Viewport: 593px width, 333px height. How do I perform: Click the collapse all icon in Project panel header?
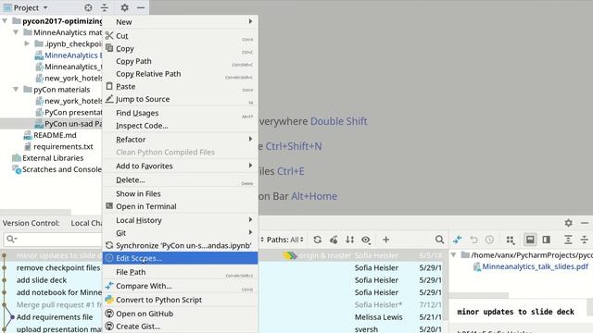click(x=105, y=7)
